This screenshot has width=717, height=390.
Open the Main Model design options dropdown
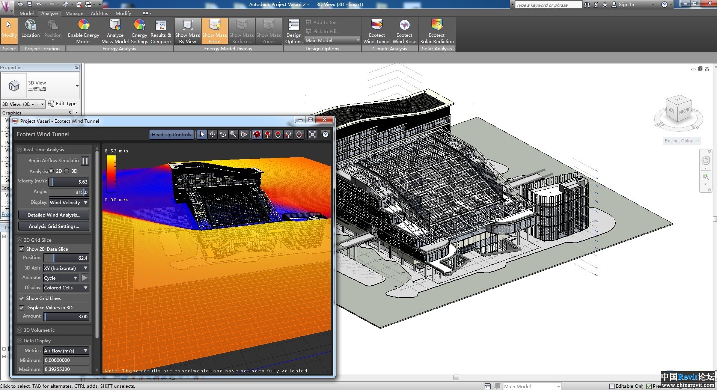tap(332, 40)
